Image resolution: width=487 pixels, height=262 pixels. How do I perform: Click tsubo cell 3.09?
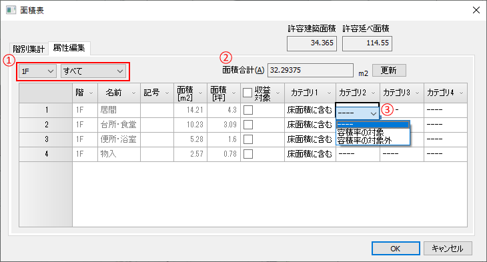(x=224, y=125)
